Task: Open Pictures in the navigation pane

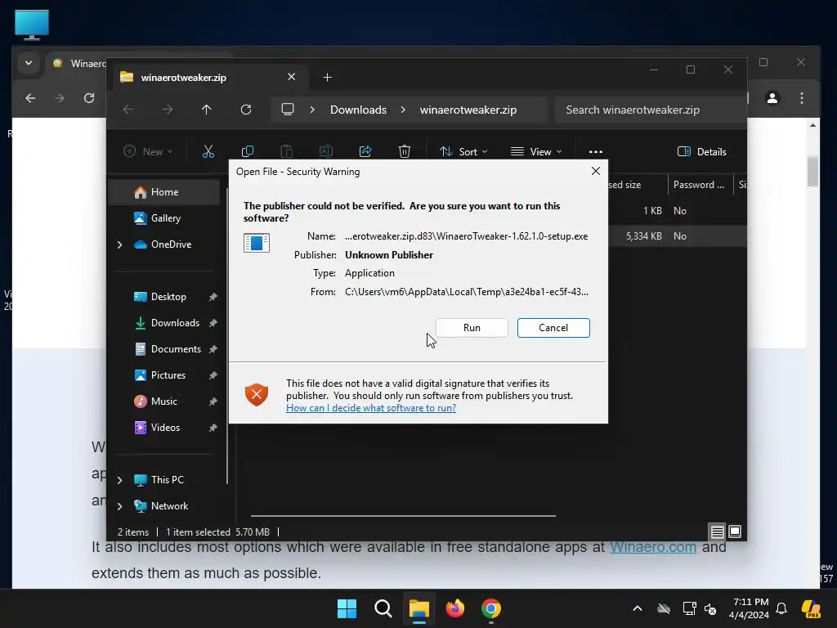Action: 168,375
